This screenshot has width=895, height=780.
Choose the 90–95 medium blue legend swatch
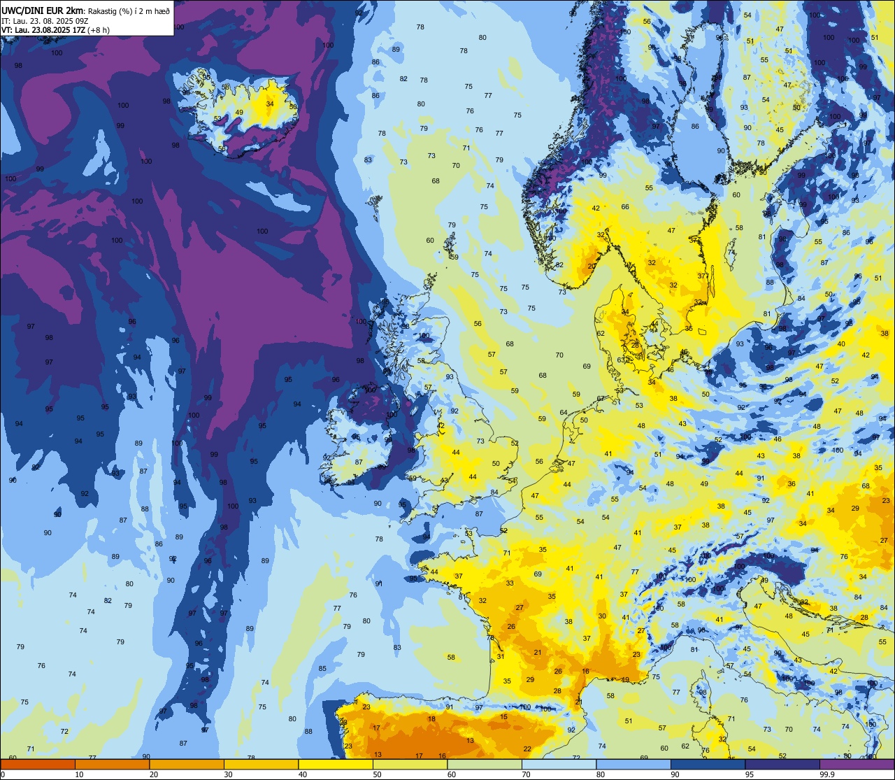[x=708, y=764]
